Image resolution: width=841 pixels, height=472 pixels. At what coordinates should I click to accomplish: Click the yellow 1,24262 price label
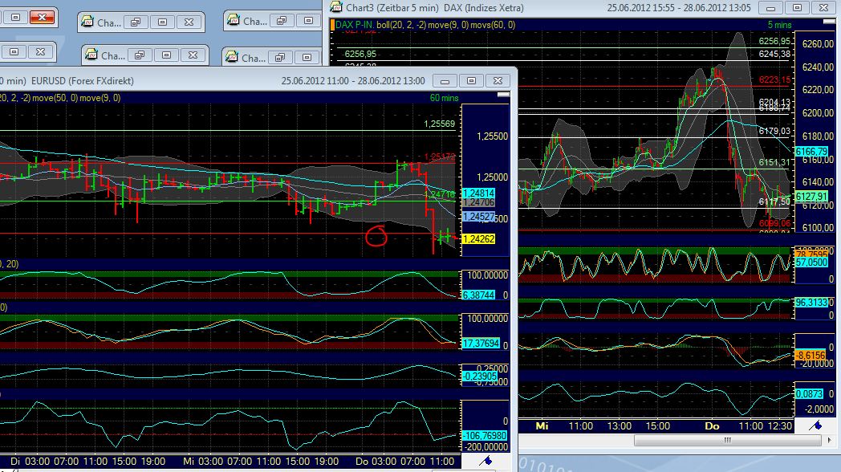pyautogui.click(x=478, y=238)
